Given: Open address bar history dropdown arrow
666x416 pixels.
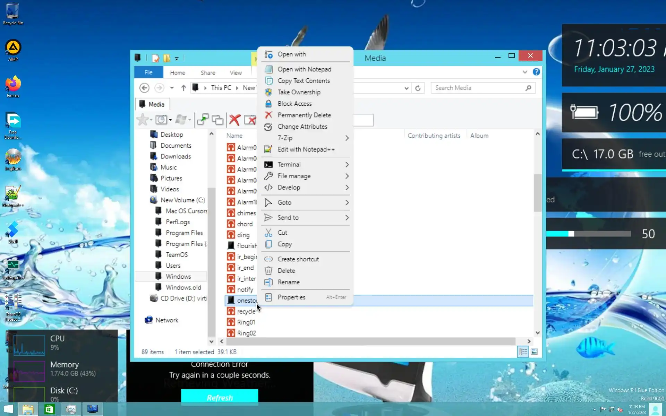Looking at the screenshot, I should coord(406,88).
